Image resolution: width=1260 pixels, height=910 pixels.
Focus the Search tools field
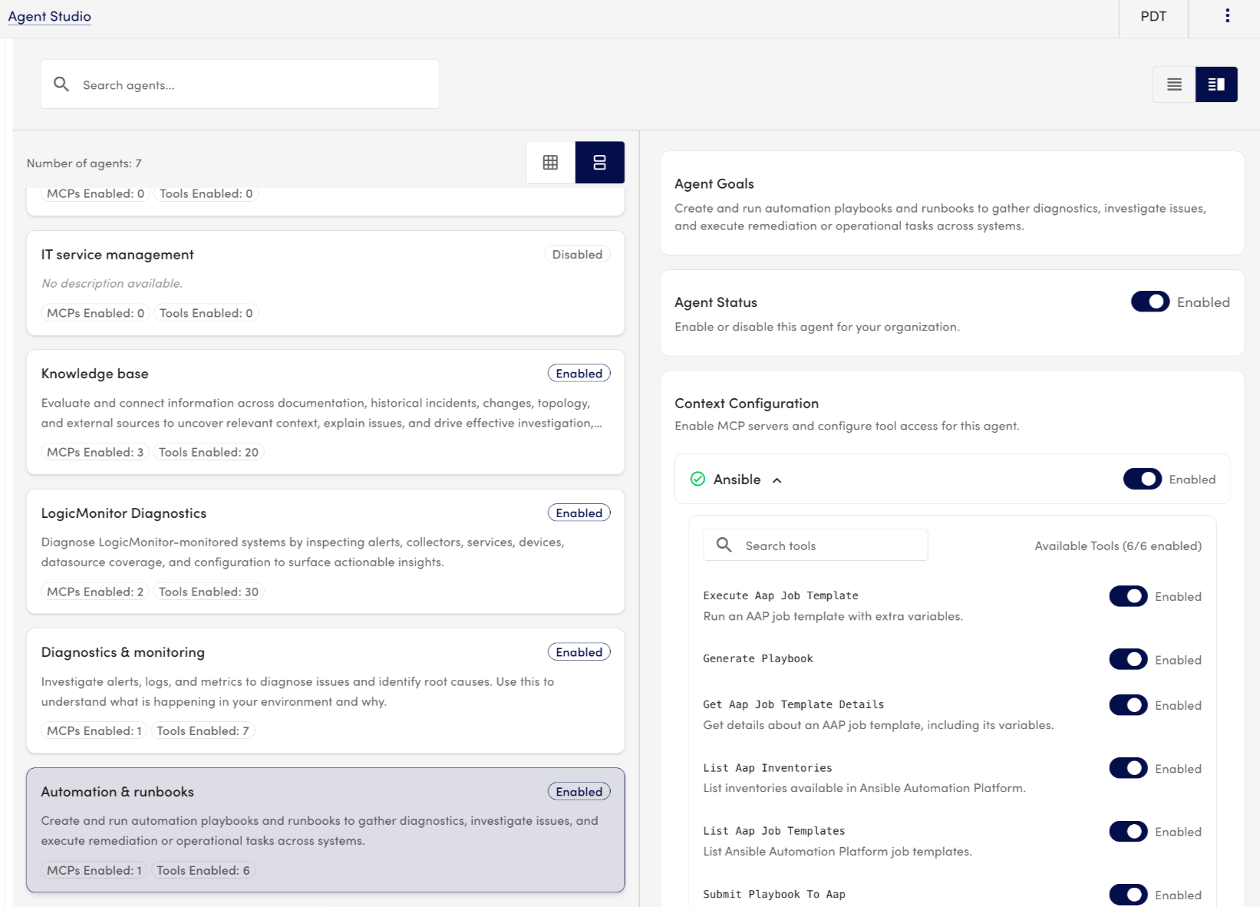[x=816, y=545]
